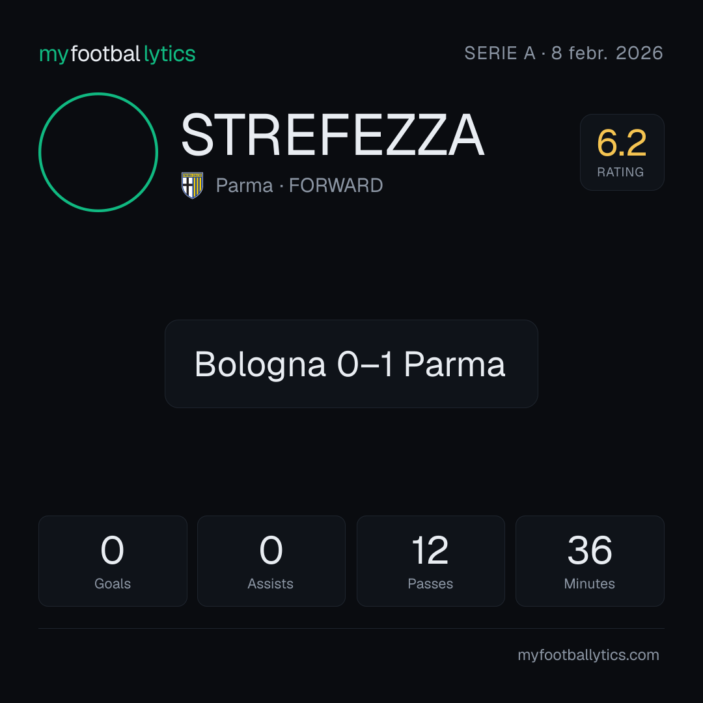This screenshot has width=703, height=703.
Task: Click the number 36 in Minutes
Action: pyautogui.click(x=590, y=550)
